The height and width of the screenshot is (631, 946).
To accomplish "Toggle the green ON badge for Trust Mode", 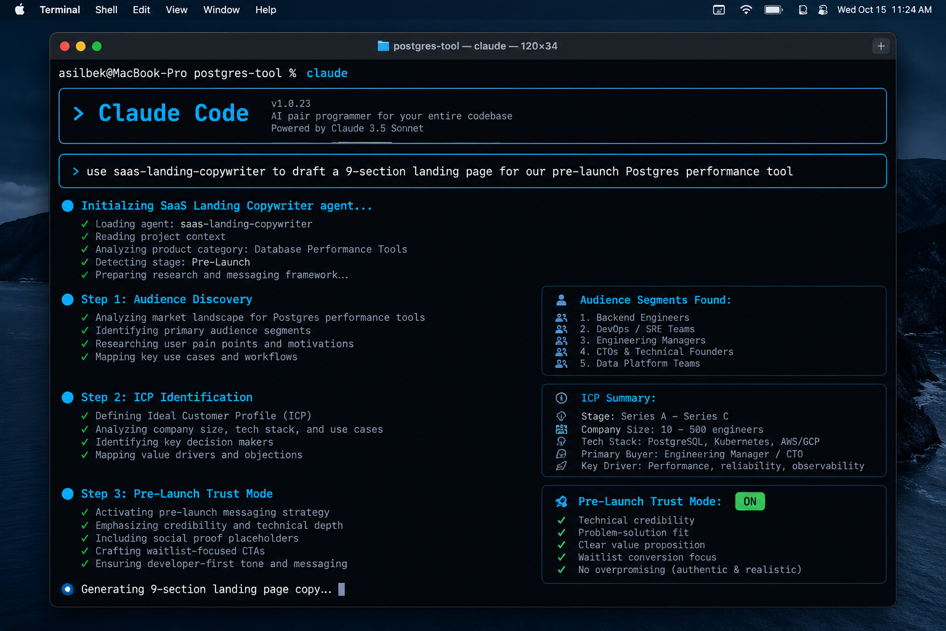I will pos(750,502).
